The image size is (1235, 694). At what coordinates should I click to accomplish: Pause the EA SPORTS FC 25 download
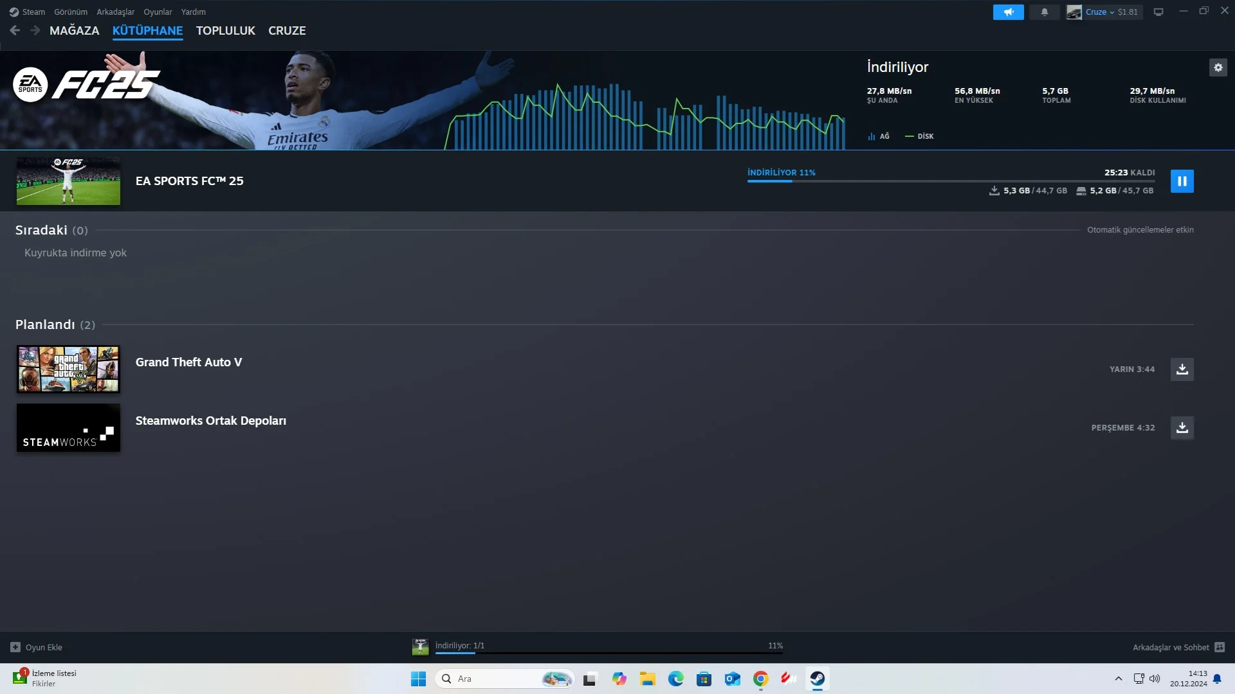pos(1182,181)
